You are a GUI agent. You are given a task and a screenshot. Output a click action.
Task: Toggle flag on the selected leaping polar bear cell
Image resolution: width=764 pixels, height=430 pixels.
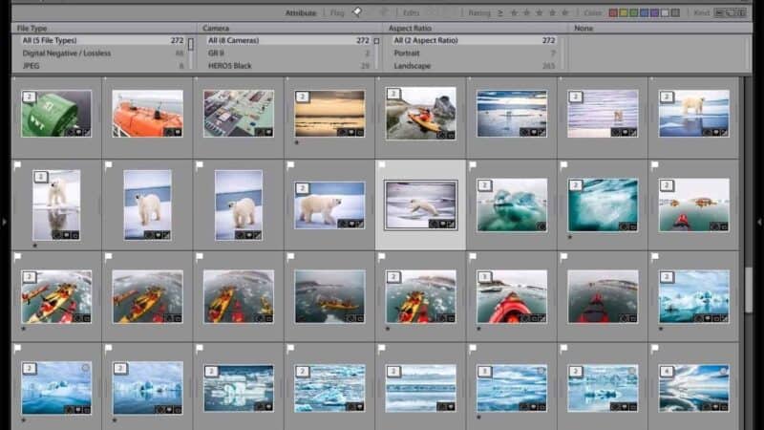tap(382, 165)
